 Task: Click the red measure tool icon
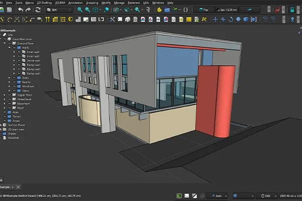pyautogui.click(x=277, y=10)
